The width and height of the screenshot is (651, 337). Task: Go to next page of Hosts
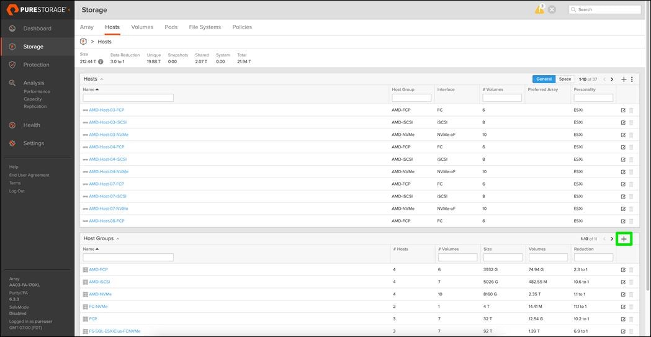tap(612, 79)
